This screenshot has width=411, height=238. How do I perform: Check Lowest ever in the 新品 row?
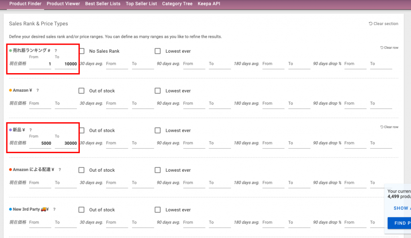[158, 131]
